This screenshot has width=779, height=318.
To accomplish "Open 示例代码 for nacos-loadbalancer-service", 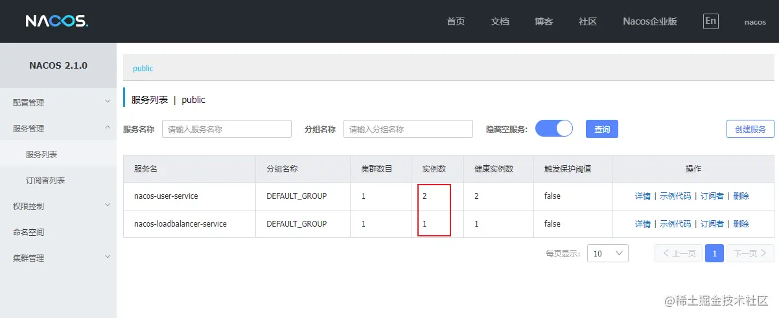I will coord(675,223).
